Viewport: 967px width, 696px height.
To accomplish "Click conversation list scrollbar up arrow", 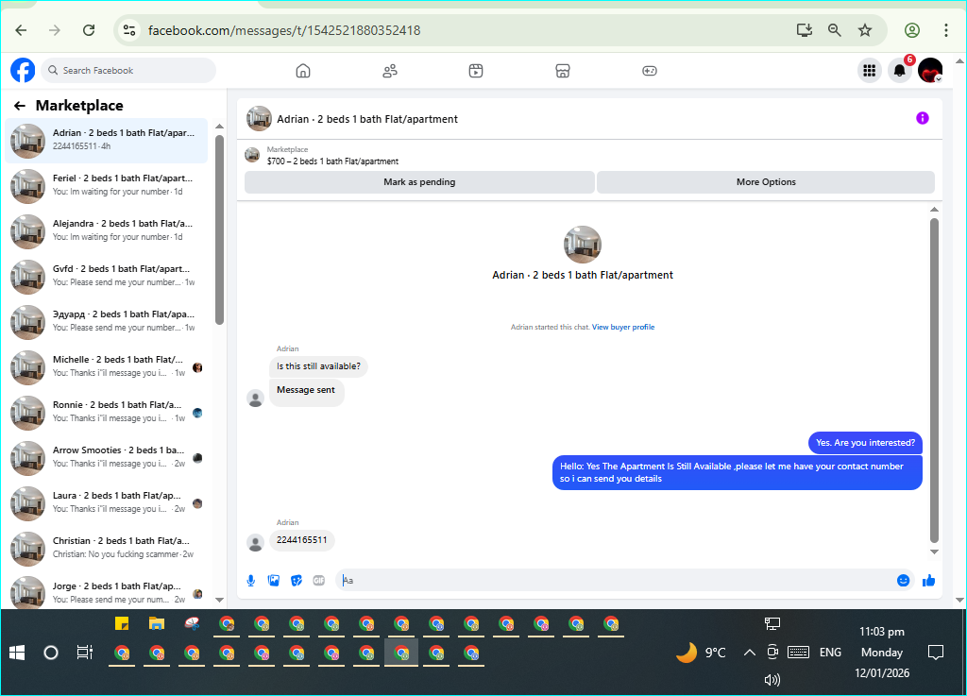I will pos(219,127).
